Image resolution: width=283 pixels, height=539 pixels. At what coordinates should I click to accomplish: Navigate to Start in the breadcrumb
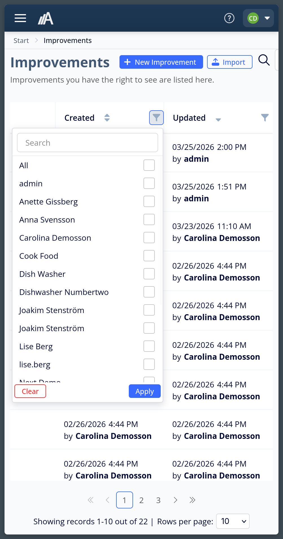[21, 40]
